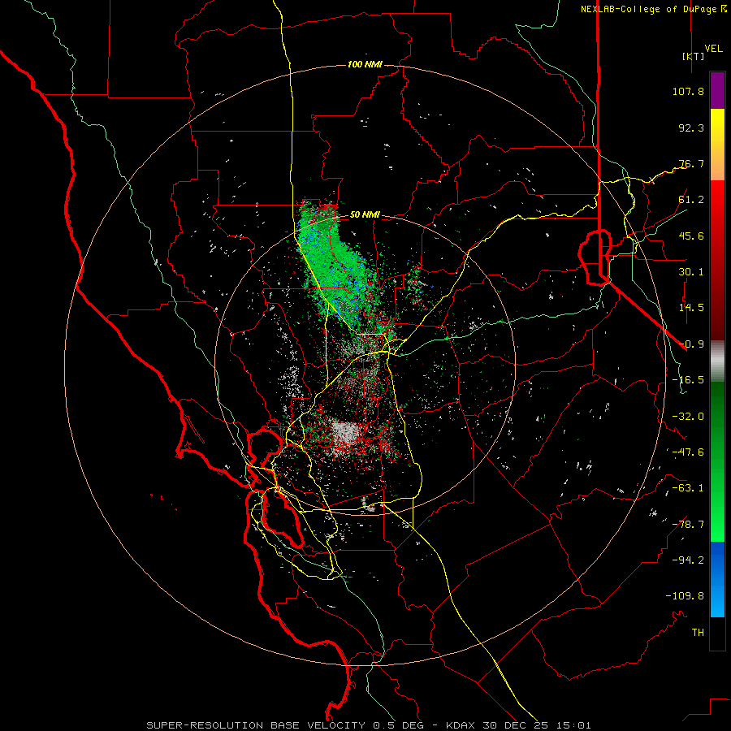
Task: Pick the blue segment of the color bar
Action: (x=717, y=579)
